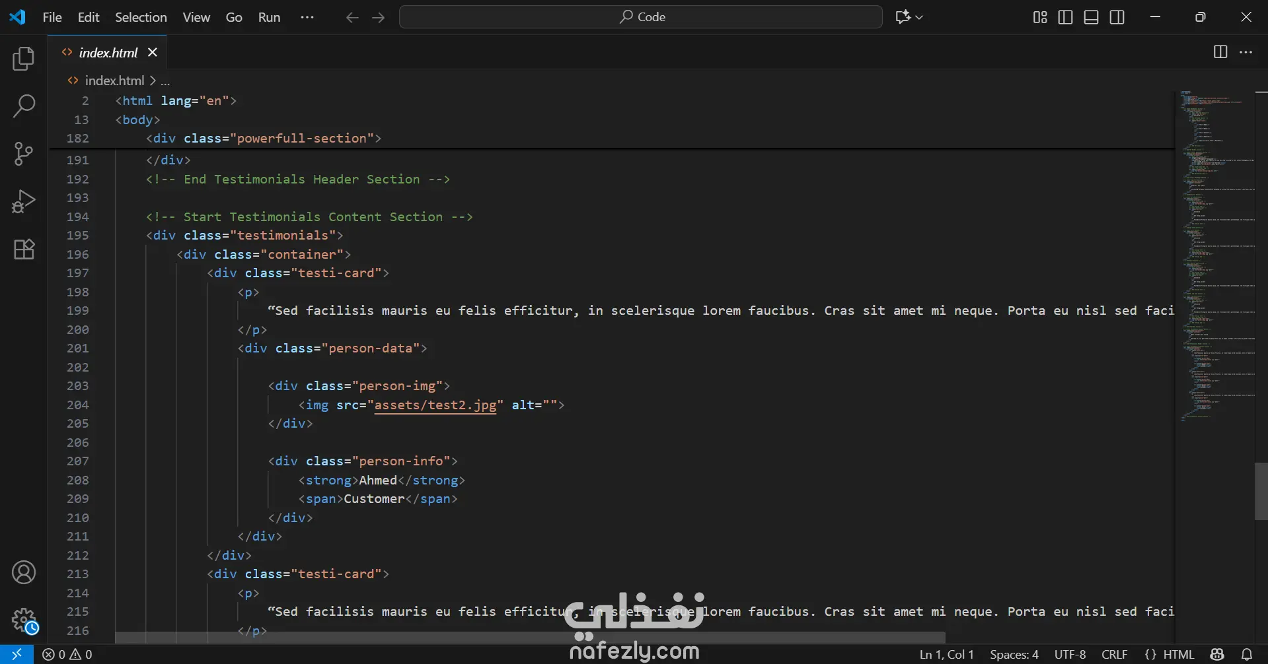Follow the assets/test2.jpg link

point(435,405)
